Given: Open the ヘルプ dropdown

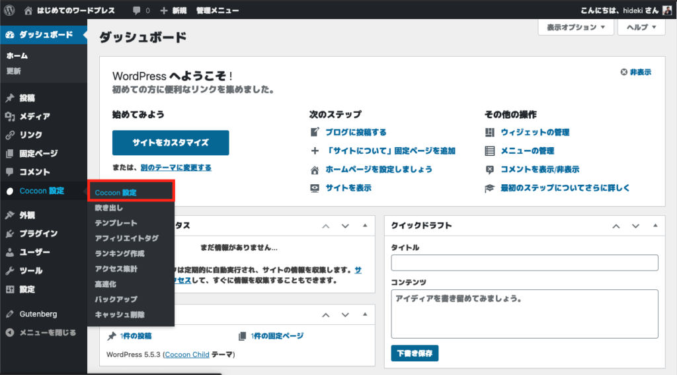Looking at the screenshot, I should tap(641, 27).
